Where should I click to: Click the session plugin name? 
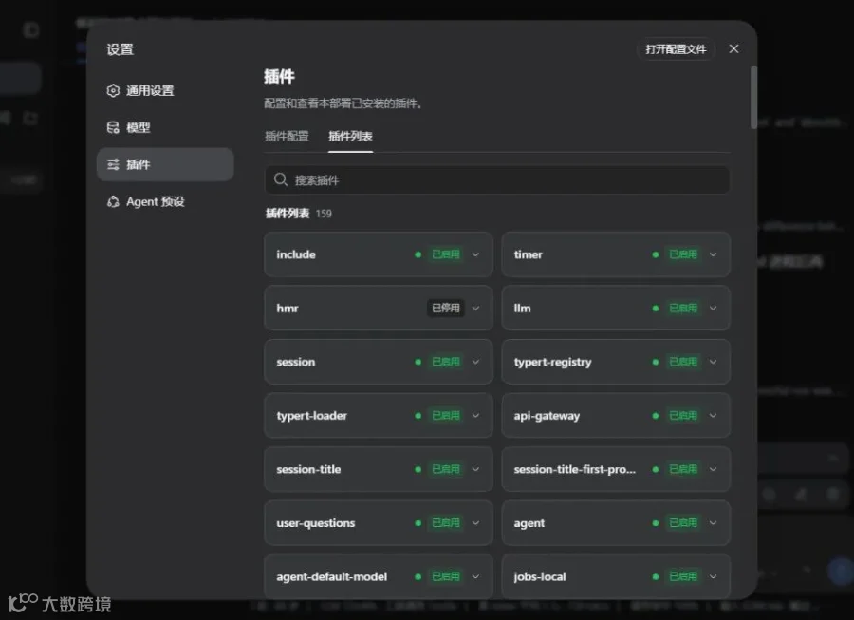296,362
